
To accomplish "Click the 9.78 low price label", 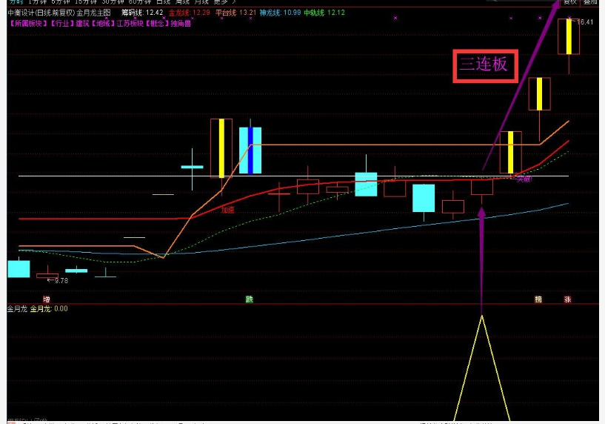I will 59,281.
